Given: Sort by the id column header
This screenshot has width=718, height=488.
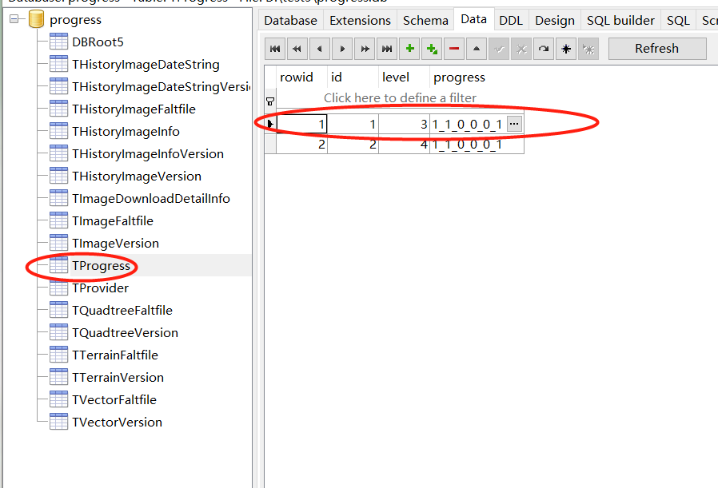Looking at the screenshot, I should 353,77.
